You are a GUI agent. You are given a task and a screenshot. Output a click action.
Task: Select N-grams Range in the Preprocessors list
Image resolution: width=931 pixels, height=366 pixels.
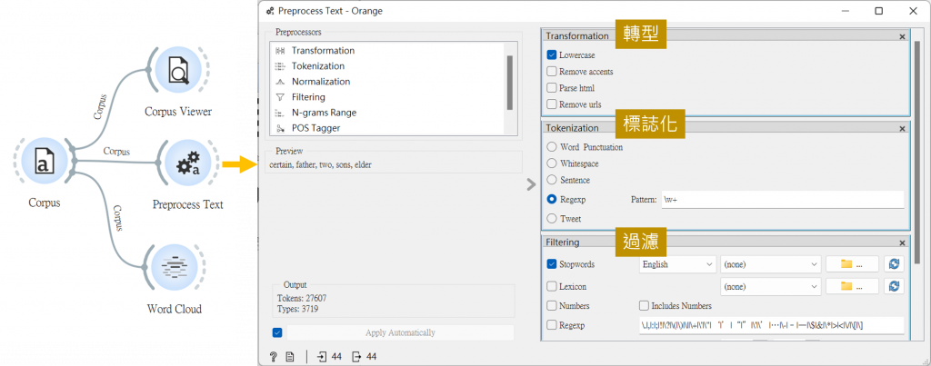324,113
